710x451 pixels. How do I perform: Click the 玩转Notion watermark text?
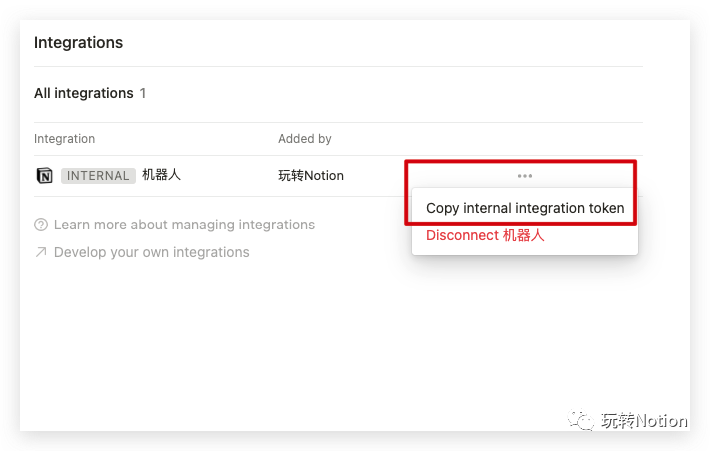(x=644, y=420)
